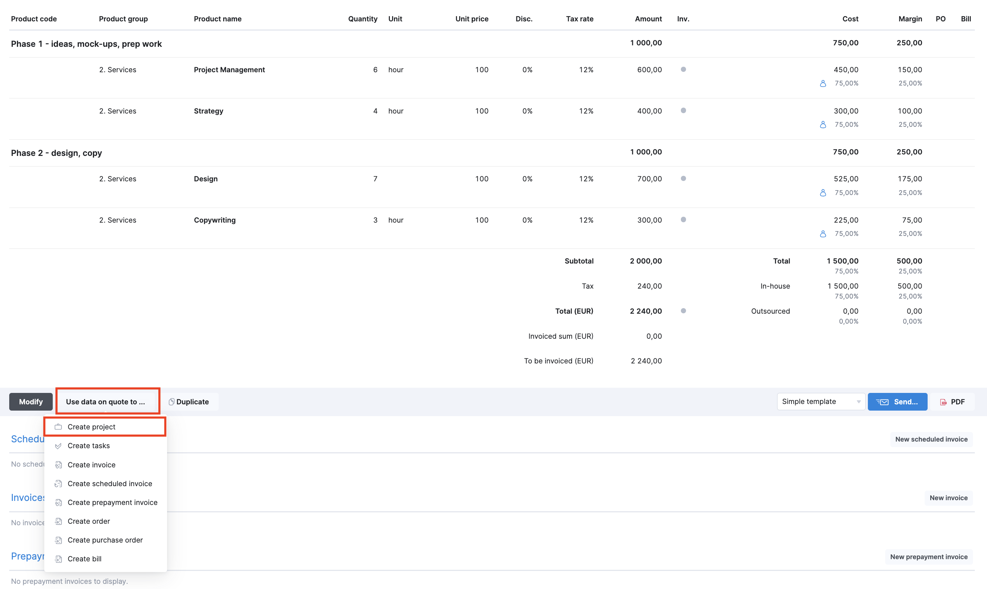Select Create project from the menu

coord(105,427)
